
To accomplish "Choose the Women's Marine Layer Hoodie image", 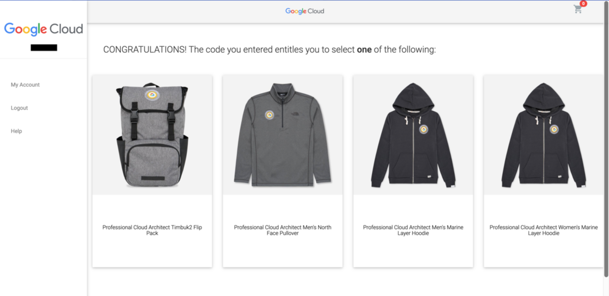I will coord(543,136).
